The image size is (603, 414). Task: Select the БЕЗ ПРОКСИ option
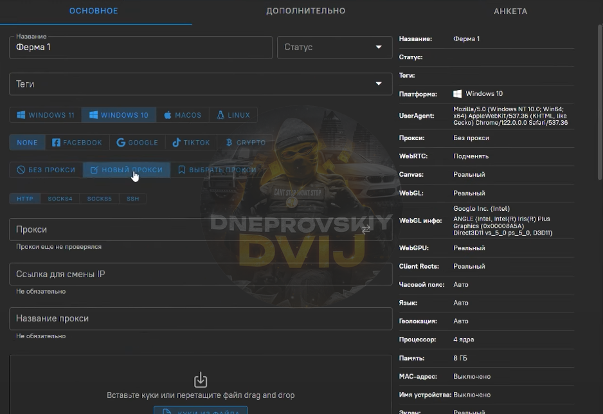pos(46,170)
